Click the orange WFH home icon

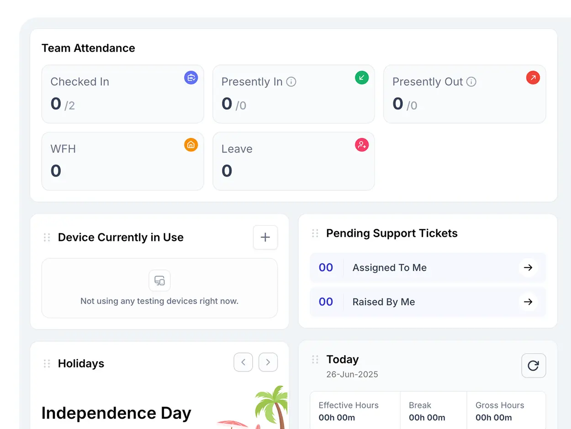point(191,145)
